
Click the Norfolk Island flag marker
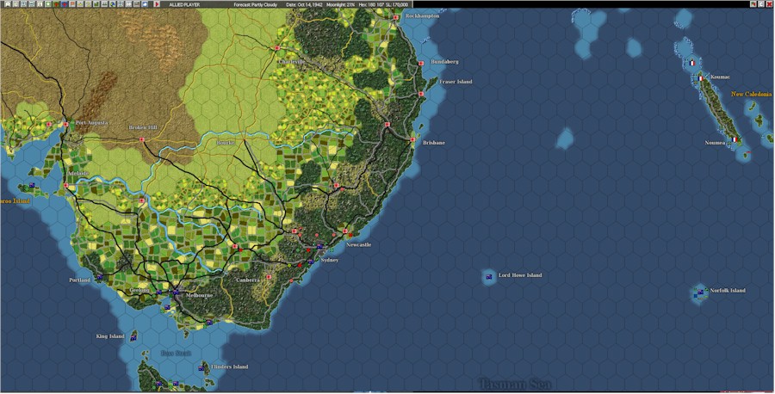[700, 292]
